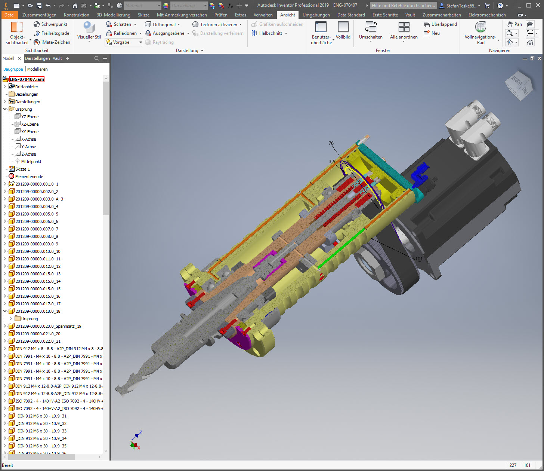Expand the Darstellung panel options arrow
This screenshot has height=471, width=544.
tap(202, 51)
